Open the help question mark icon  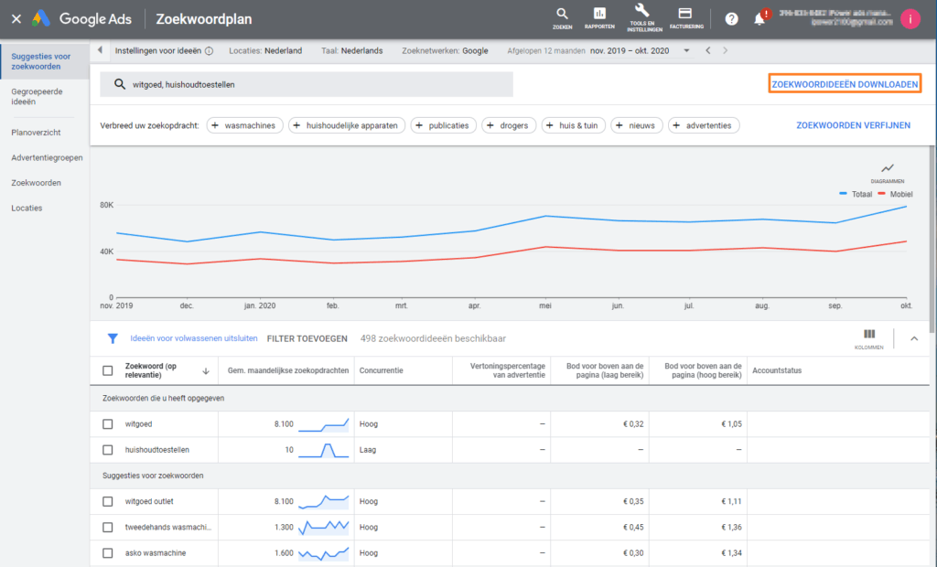point(731,19)
